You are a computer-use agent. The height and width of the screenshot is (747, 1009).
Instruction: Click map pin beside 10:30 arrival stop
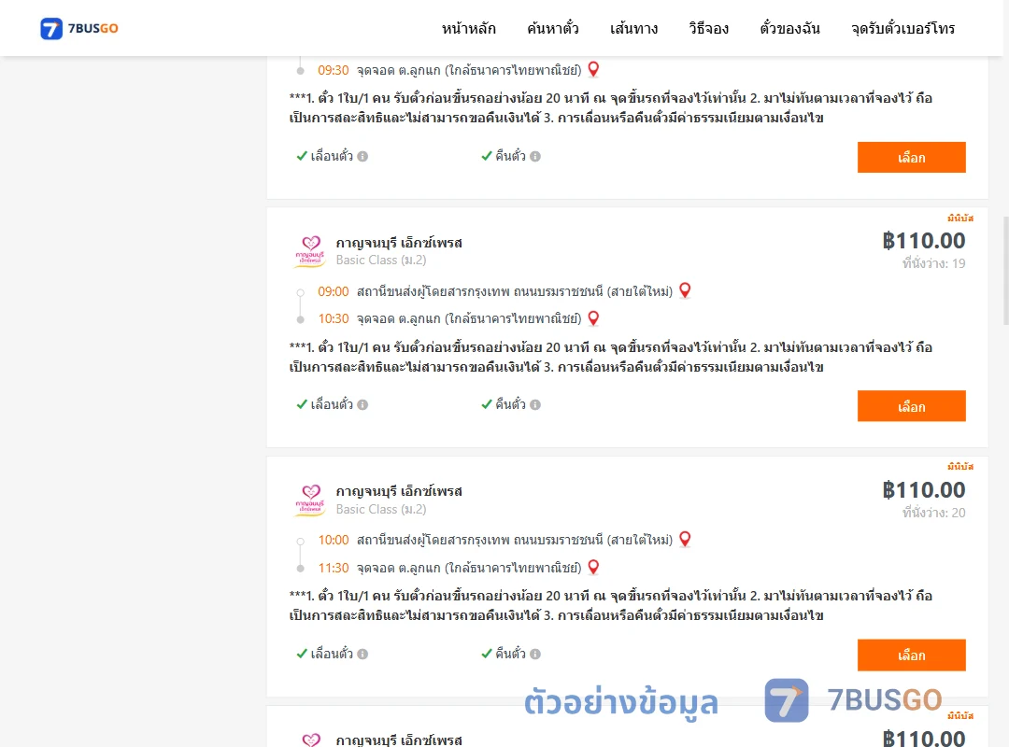pyautogui.click(x=593, y=318)
